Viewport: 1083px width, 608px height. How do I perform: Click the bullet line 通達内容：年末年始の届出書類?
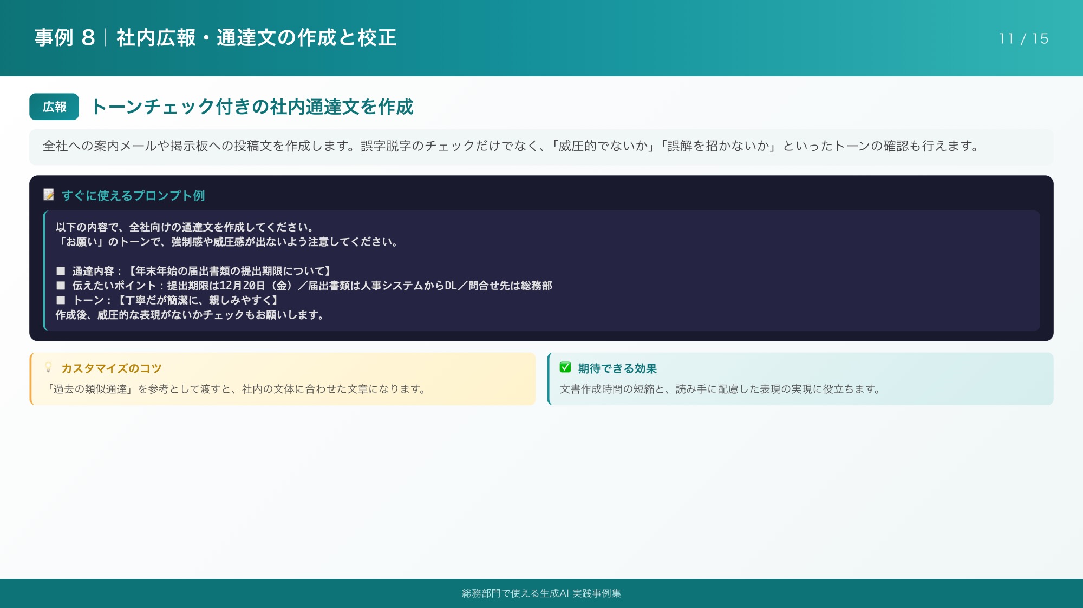(x=194, y=271)
